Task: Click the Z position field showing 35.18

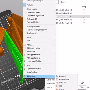Action: [83, 87]
